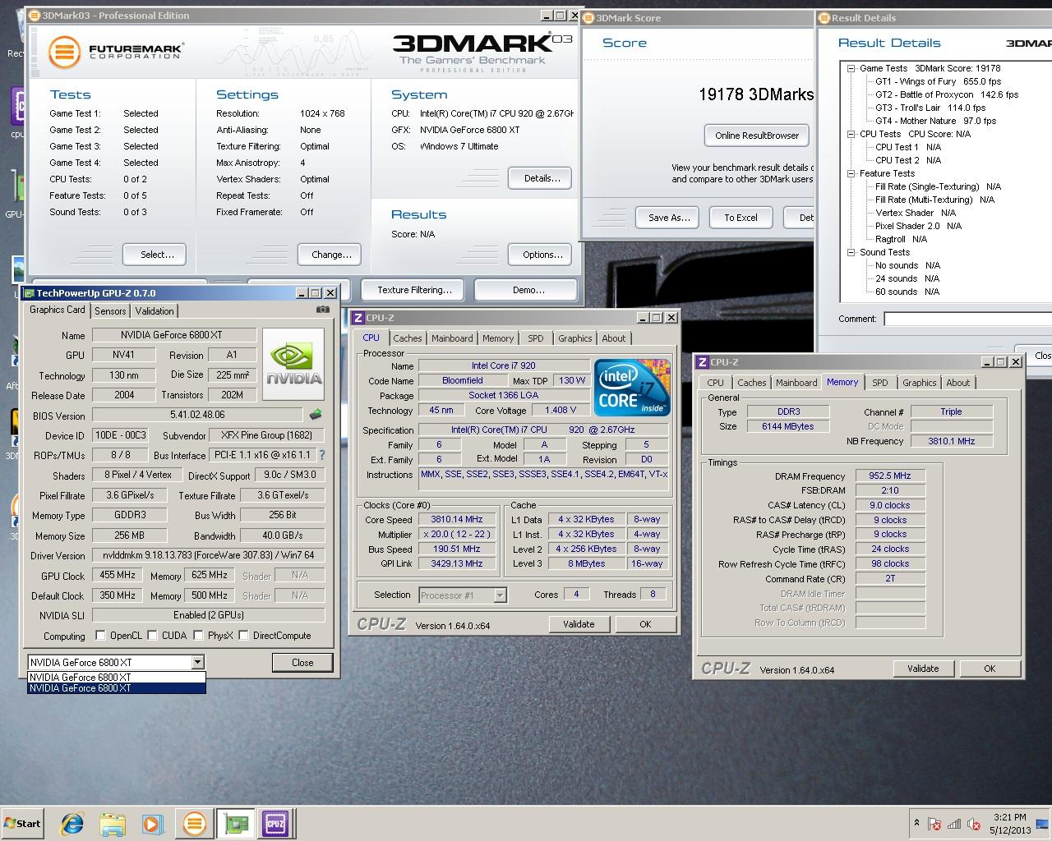This screenshot has width=1052, height=841.
Task: Click the Demo... button
Action: pyautogui.click(x=527, y=290)
